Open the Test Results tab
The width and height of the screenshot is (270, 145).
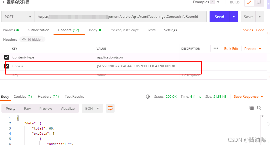click(74, 97)
